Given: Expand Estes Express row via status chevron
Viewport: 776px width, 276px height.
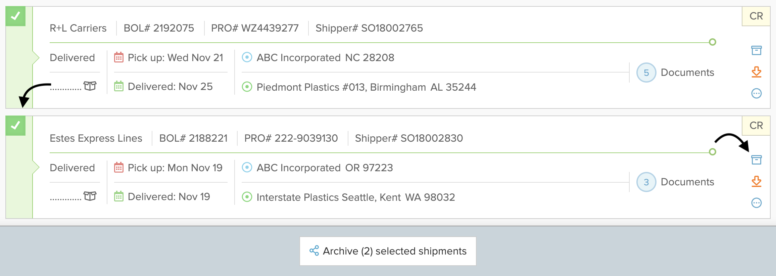Looking at the screenshot, I should coord(36,167).
